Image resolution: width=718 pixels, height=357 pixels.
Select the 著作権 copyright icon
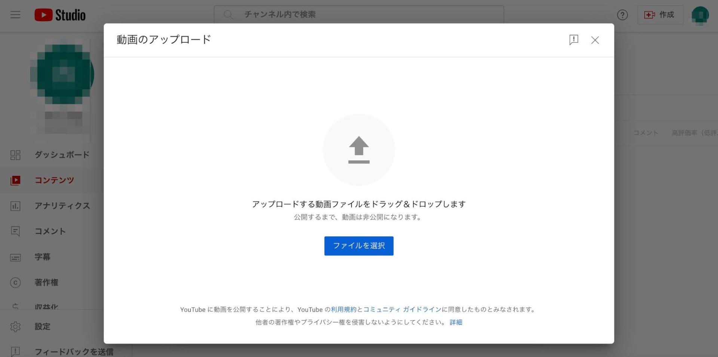pyautogui.click(x=15, y=283)
